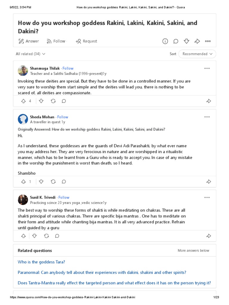Upvote Shanmuga Thilak's answer

coord(24,101)
